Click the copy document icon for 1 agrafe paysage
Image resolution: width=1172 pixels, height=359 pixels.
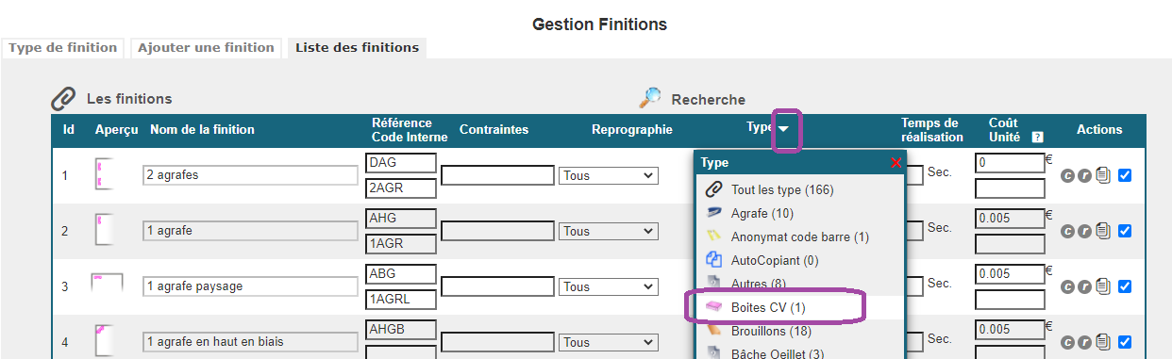pos(1103,286)
